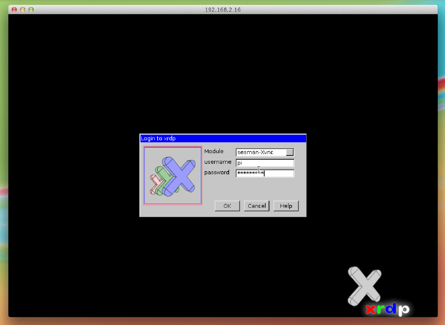The width and height of the screenshot is (445, 325).
Task: Click the blue letter d in the xrdp wordmark
Action: (x=391, y=308)
